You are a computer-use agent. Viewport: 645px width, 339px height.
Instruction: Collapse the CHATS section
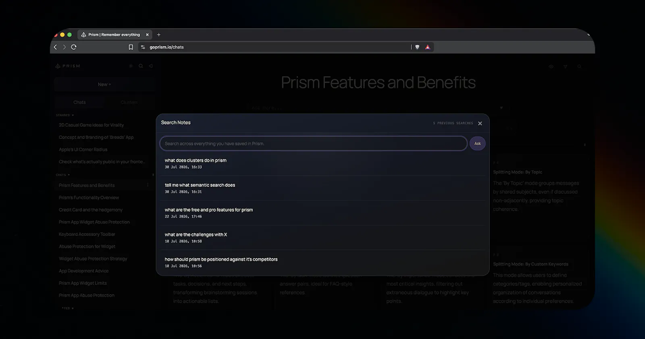coord(63,175)
